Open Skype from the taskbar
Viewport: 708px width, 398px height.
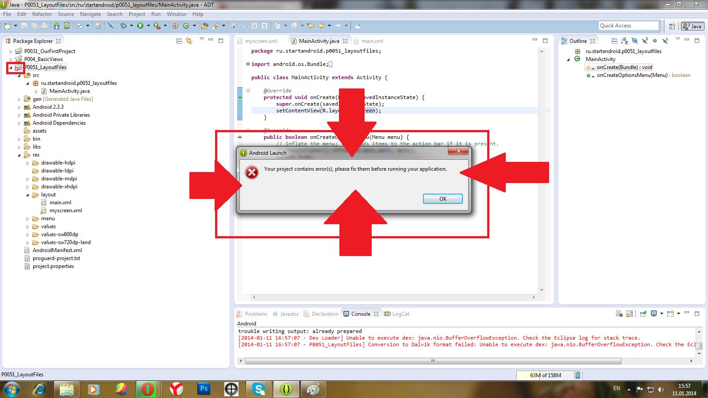258,389
